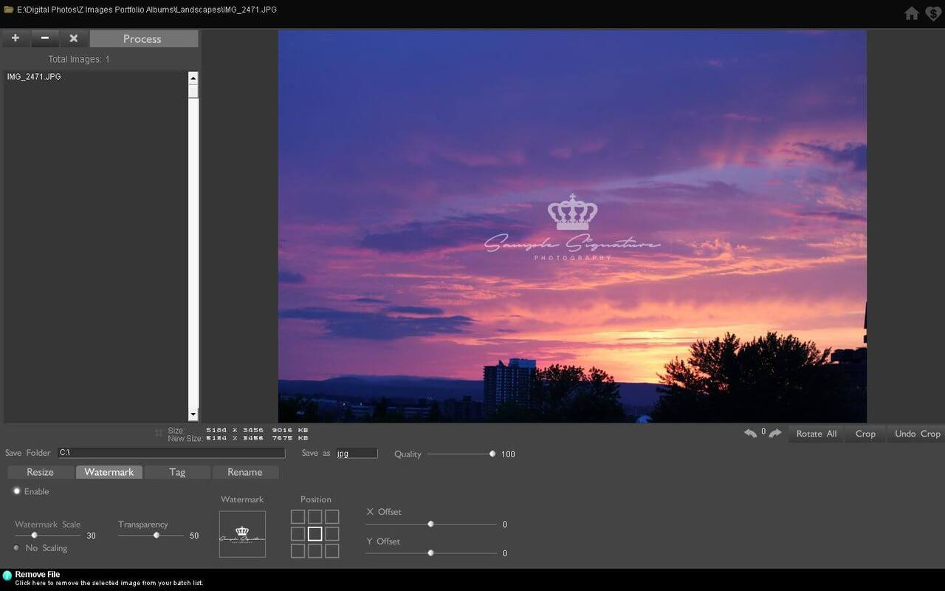The image size is (945, 591).
Task: Click the home icon at top right
Action: [912, 13]
